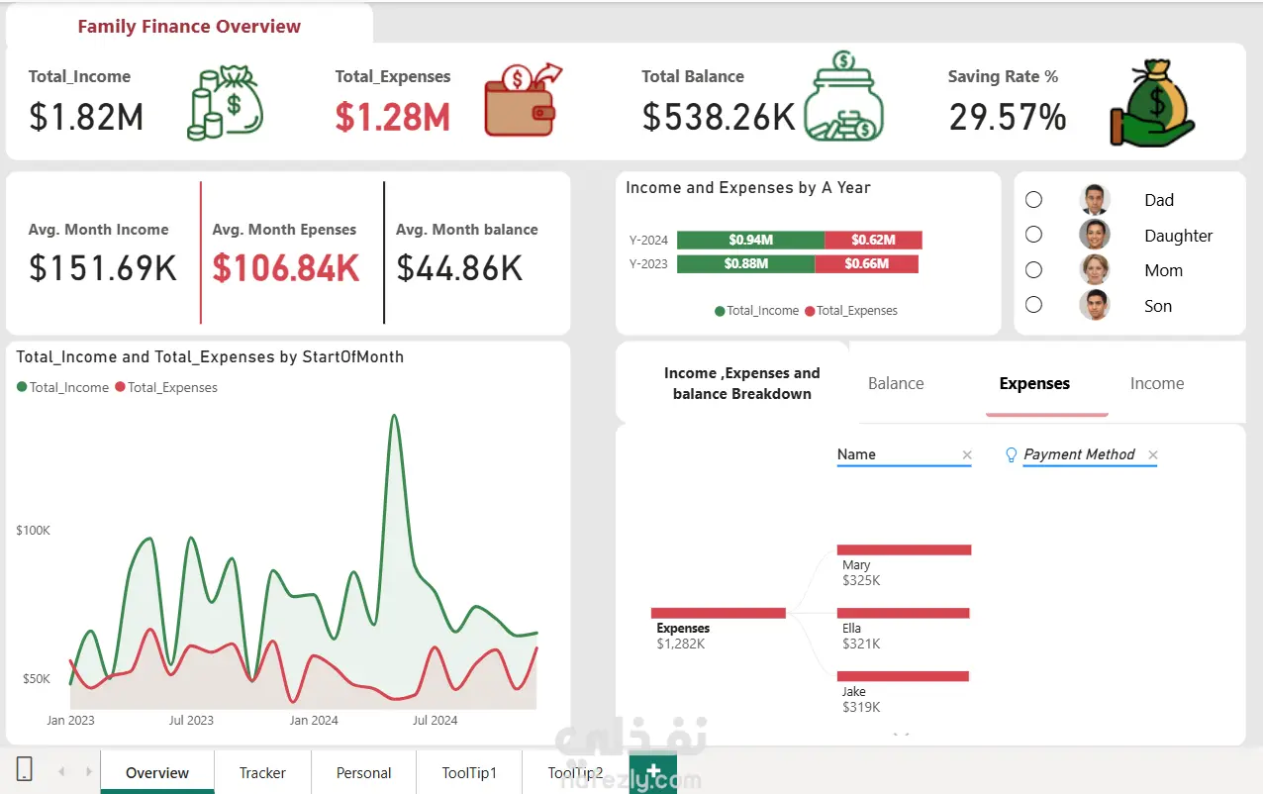Select the Mom radio button
The height and width of the screenshot is (794, 1263).
click(1033, 269)
